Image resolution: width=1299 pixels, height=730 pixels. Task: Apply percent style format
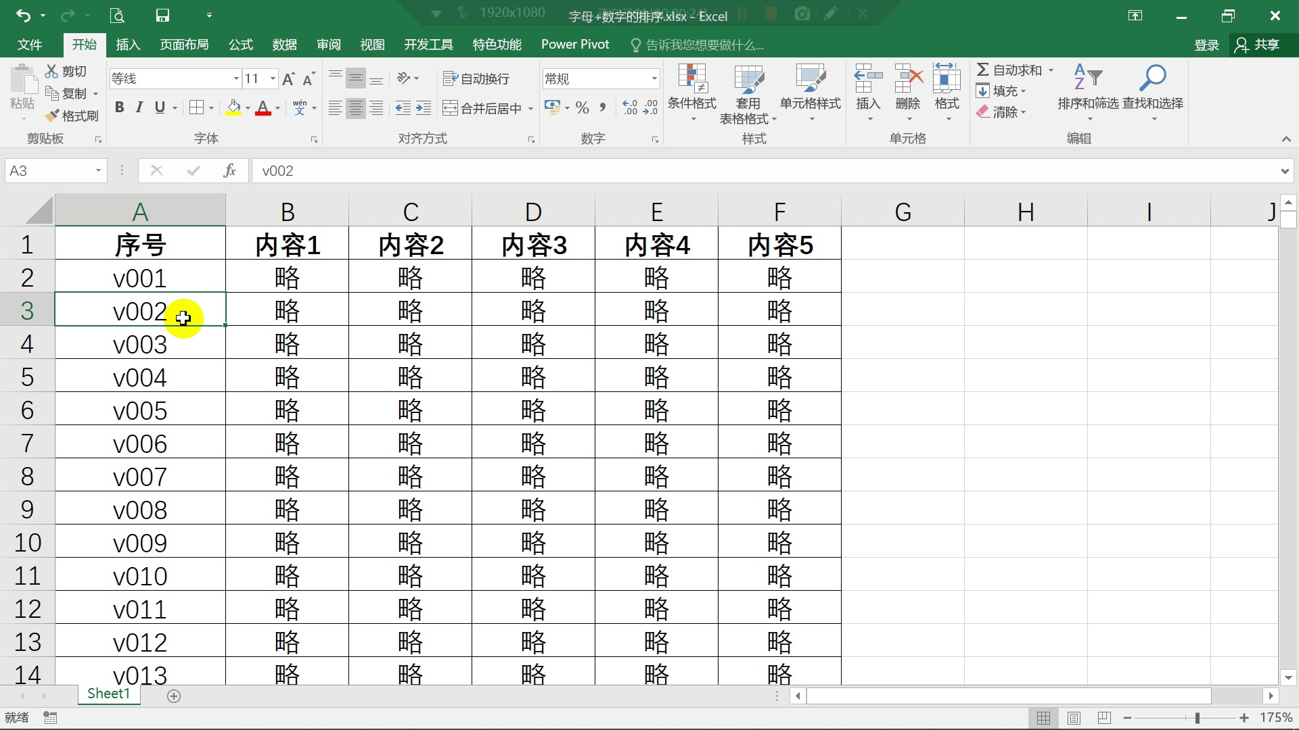pyautogui.click(x=583, y=108)
